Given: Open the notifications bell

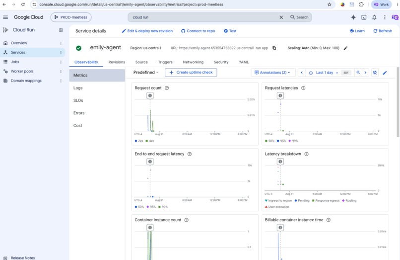Looking at the screenshot, I should click(x=374, y=17).
